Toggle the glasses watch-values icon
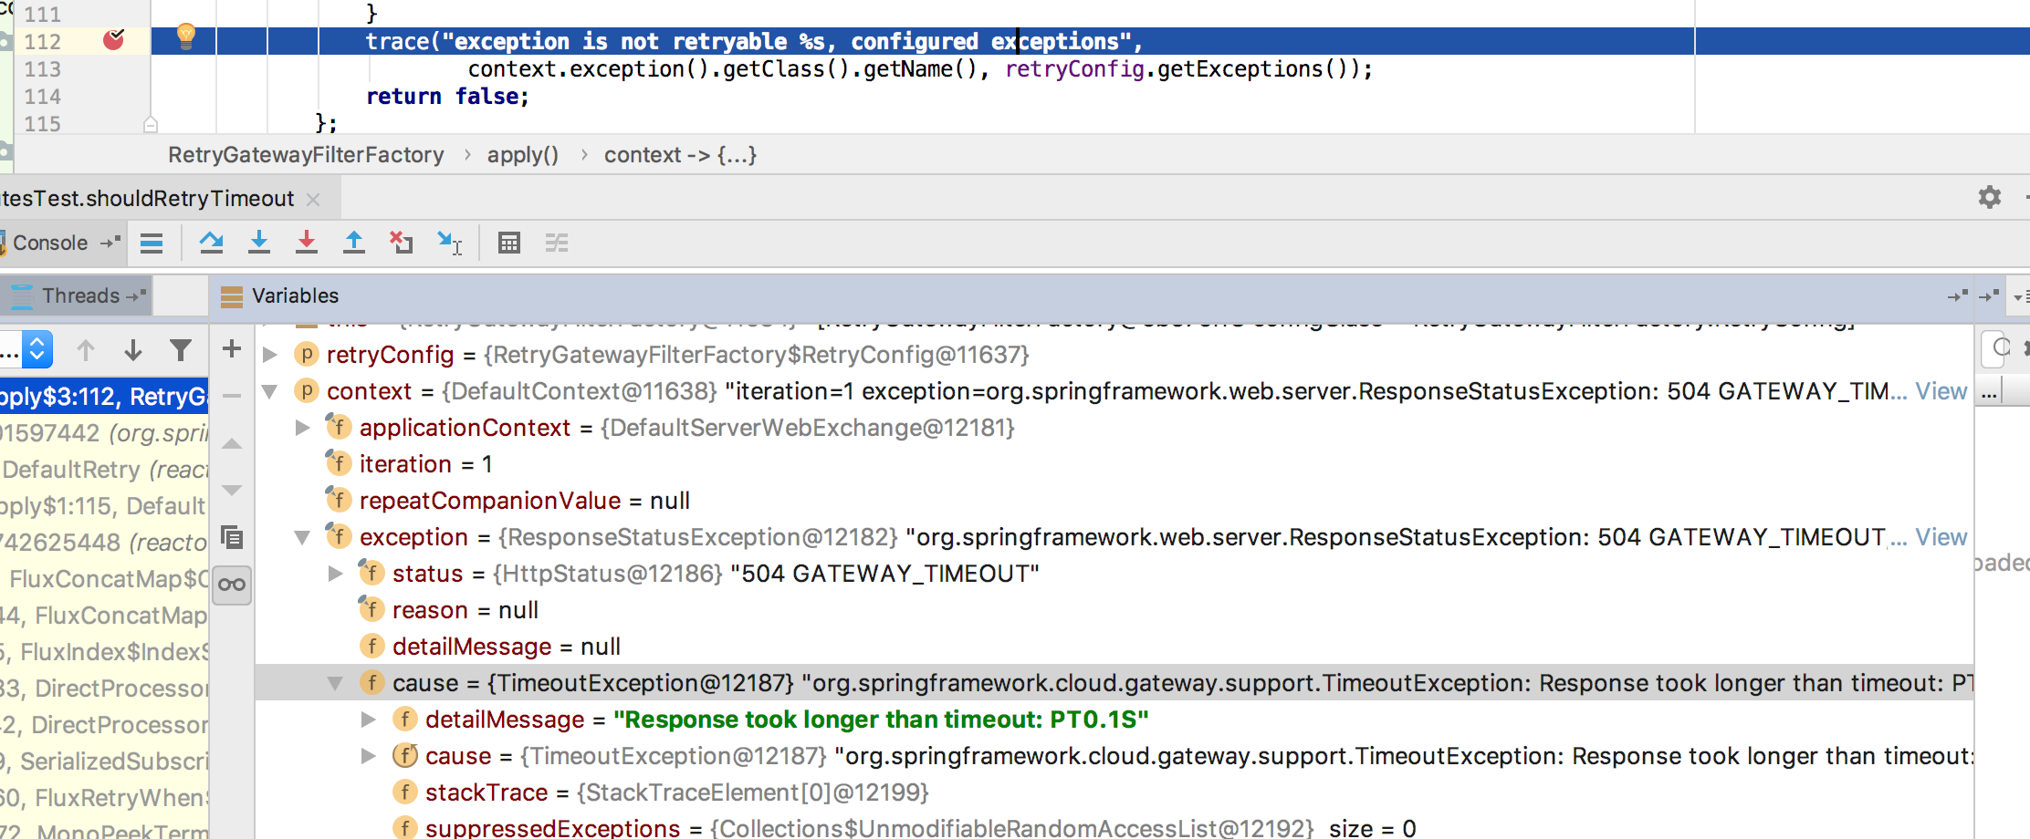The image size is (2030, 839). (232, 586)
